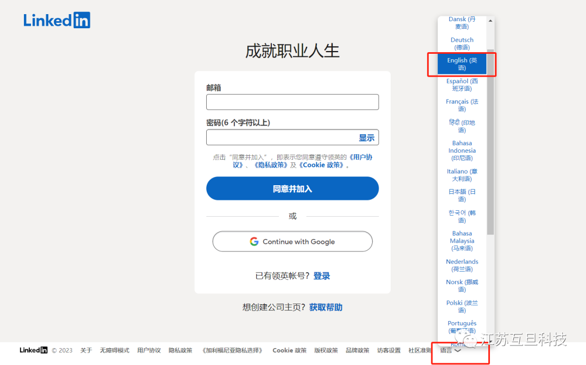Click the language list scrollbar thumb
The image size is (586, 365).
[x=491, y=141]
